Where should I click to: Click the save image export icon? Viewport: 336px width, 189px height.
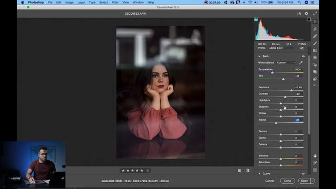pyautogui.click(x=299, y=14)
